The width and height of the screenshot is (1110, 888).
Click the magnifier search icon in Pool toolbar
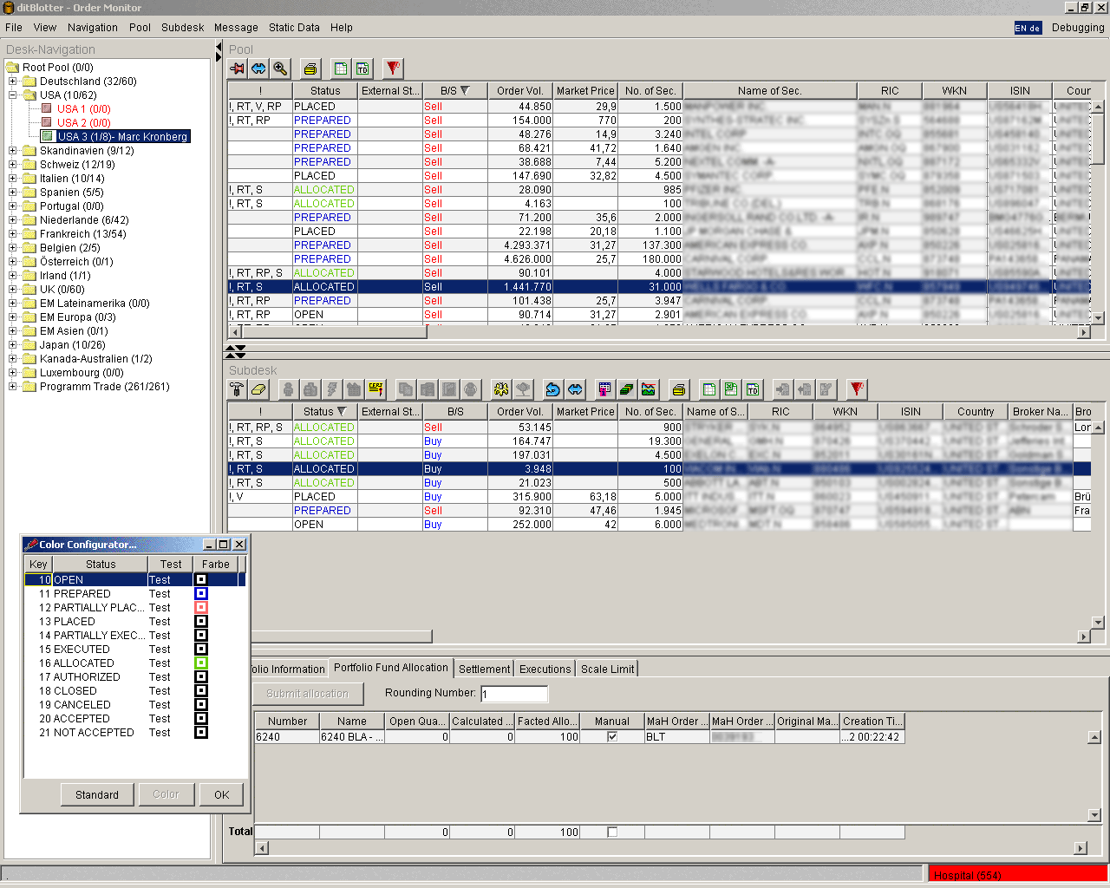pos(280,69)
